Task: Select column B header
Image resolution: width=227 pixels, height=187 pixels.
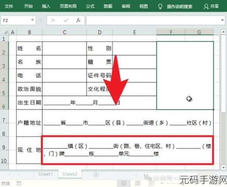Action: click(x=30, y=32)
